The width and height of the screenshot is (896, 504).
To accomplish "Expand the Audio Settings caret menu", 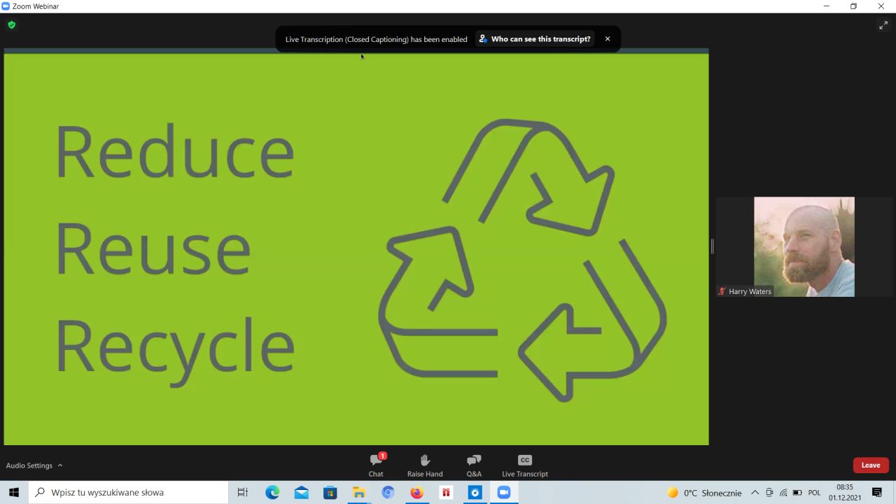I will pyautogui.click(x=60, y=465).
